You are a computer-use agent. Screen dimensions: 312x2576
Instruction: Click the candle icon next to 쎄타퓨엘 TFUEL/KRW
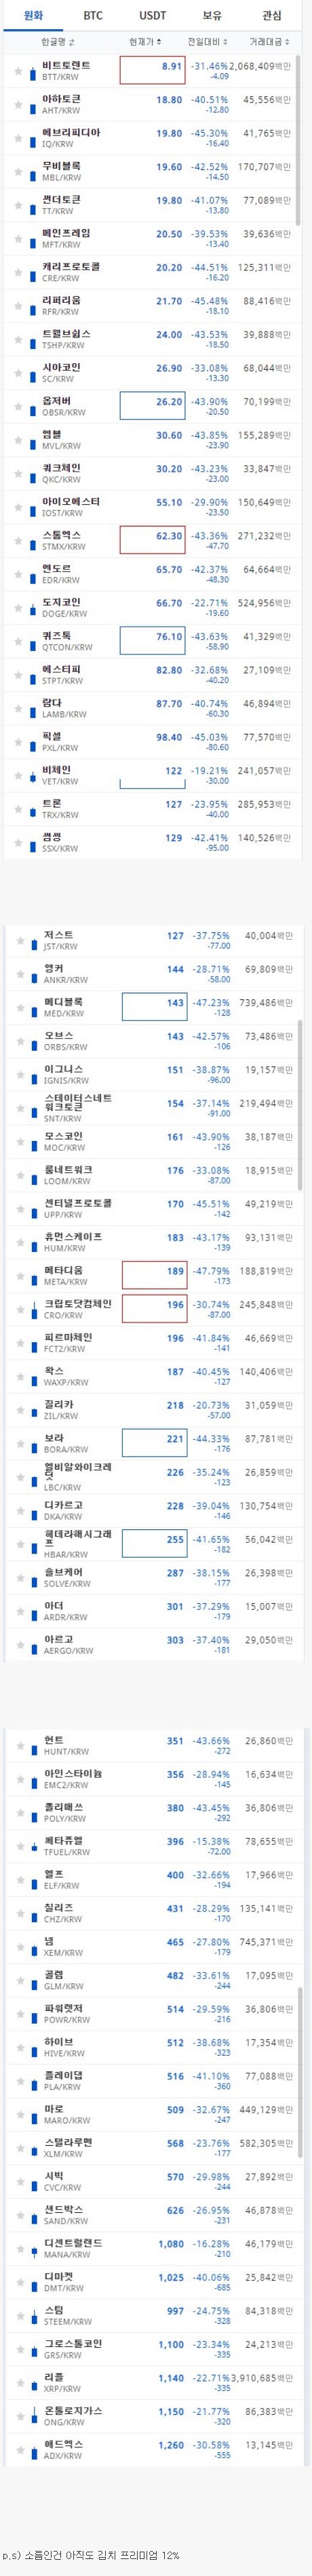33,1847
